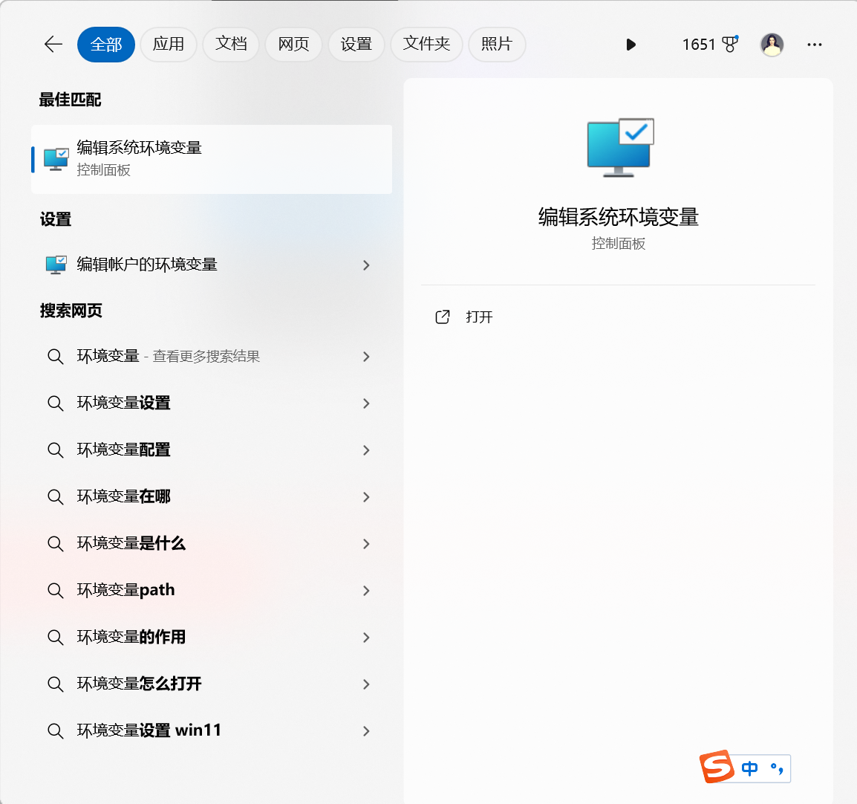Viewport: 857px width, 804px height.
Task: Expand the chevron for 环境变量配置
Action: coord(366,450)
